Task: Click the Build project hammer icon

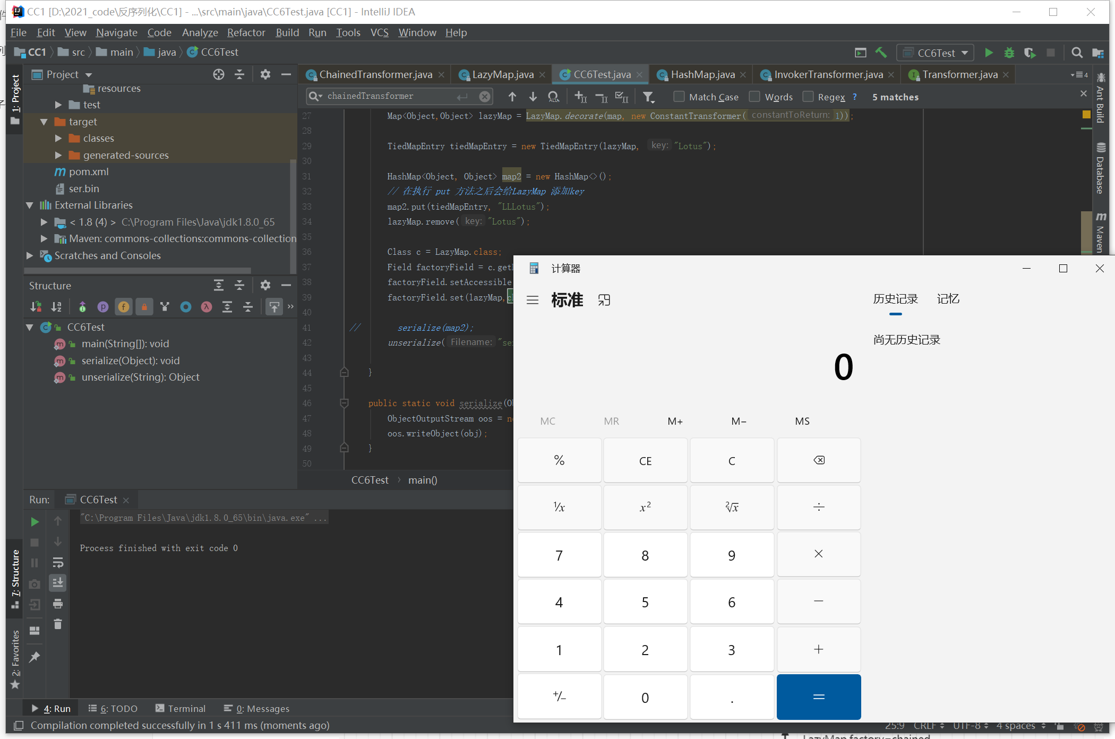Action: pos(881,52)
